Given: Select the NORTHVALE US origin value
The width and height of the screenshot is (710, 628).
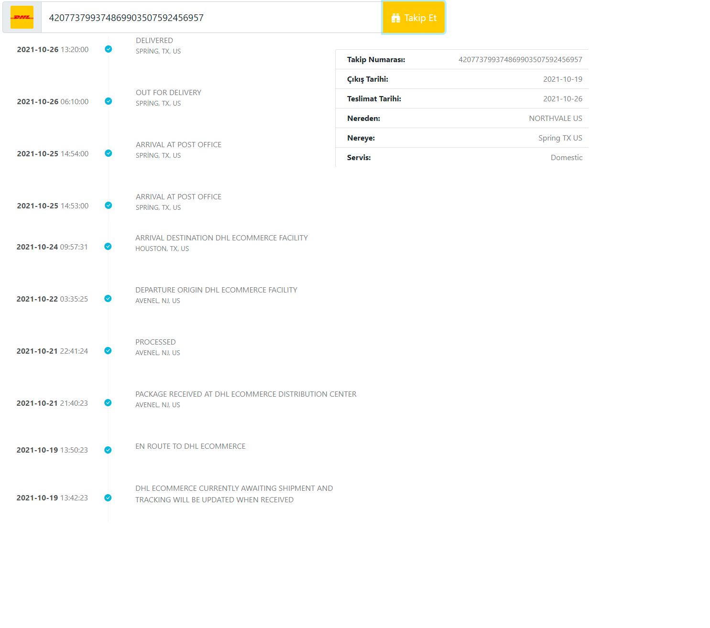Looking at the screenshot, I should [x=556, y=119].
